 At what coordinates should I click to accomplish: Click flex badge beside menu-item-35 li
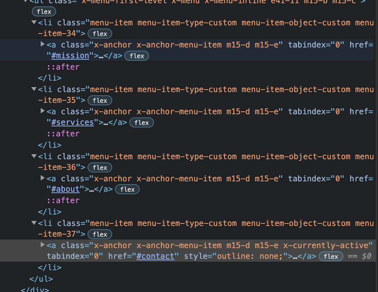(100, 101)
